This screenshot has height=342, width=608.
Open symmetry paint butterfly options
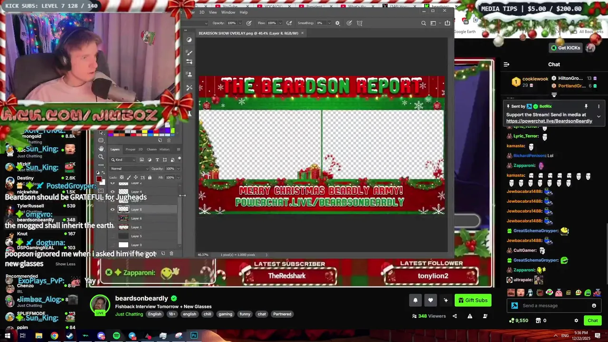(x=360, y=23)
